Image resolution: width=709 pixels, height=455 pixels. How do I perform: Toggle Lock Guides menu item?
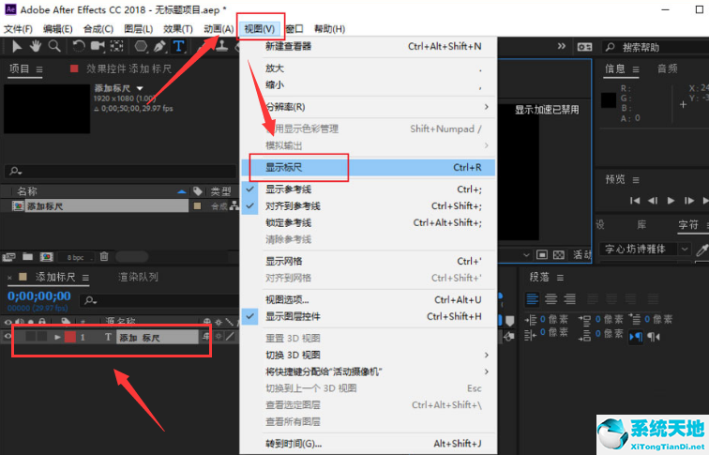[x=368, y=223]
